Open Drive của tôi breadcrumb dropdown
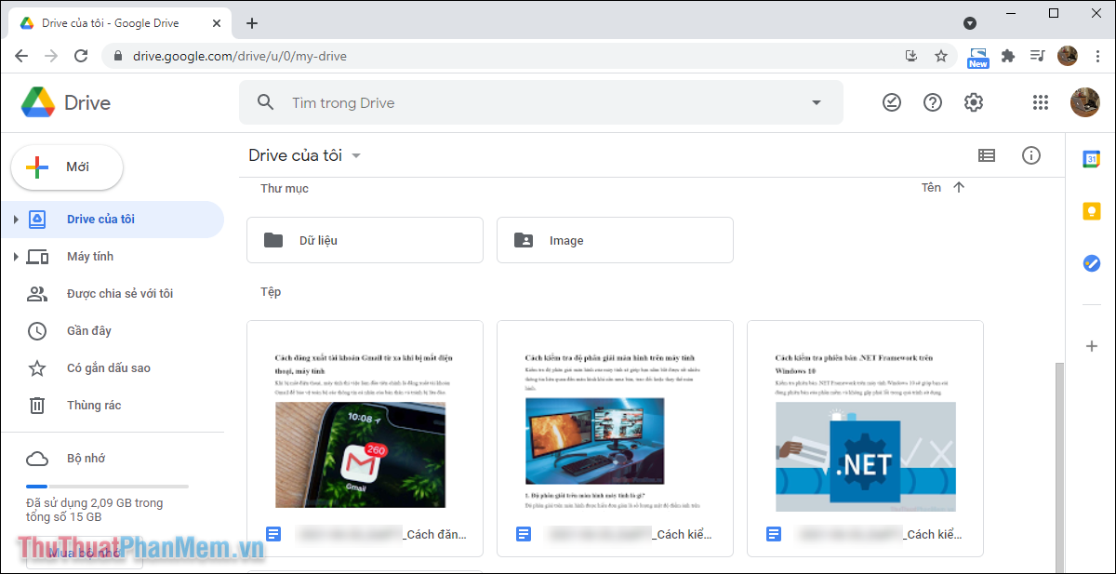The image size is (1116, 574). [x=305, y=155]
